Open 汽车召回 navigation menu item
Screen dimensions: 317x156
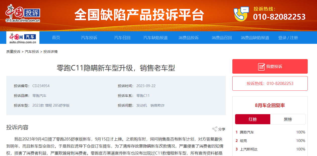click(x=122, y=38)
